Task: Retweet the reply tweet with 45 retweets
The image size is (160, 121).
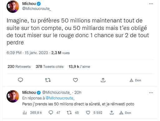Action: (x=69, y=113)
